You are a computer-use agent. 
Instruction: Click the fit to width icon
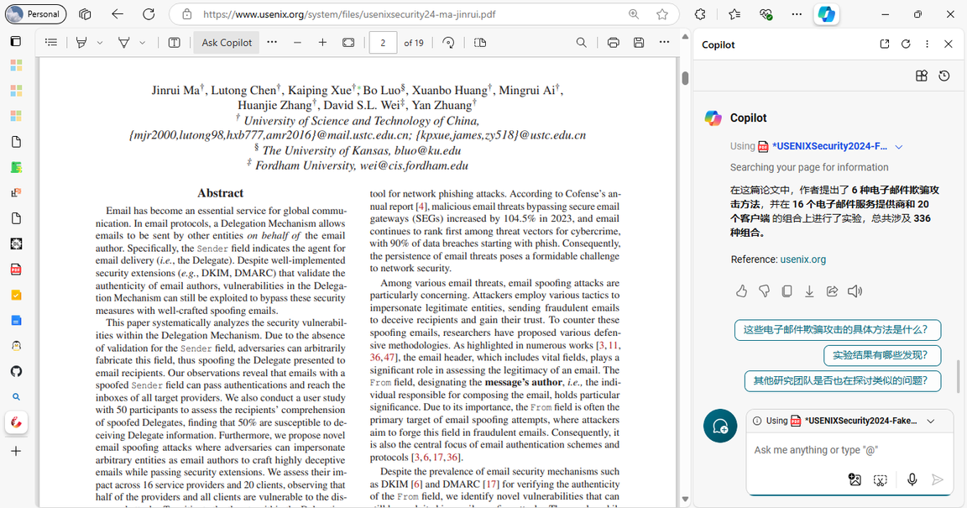click(348, 43)
